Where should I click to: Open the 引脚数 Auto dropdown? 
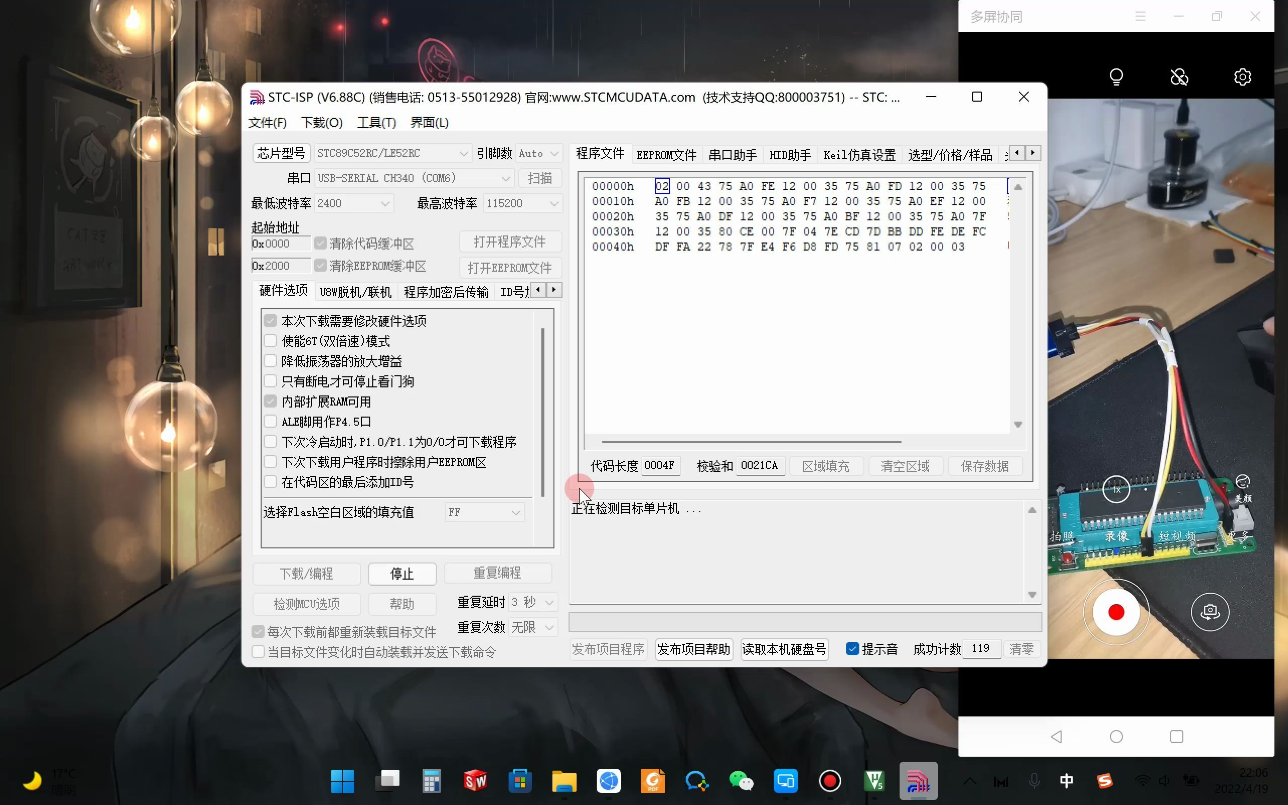coord(539,153)
